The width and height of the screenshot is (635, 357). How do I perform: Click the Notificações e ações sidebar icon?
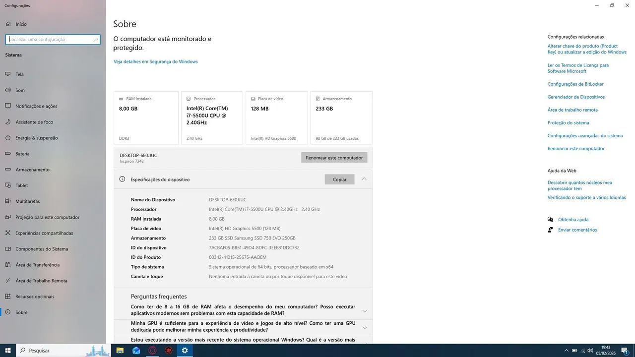tap(7, 106)
